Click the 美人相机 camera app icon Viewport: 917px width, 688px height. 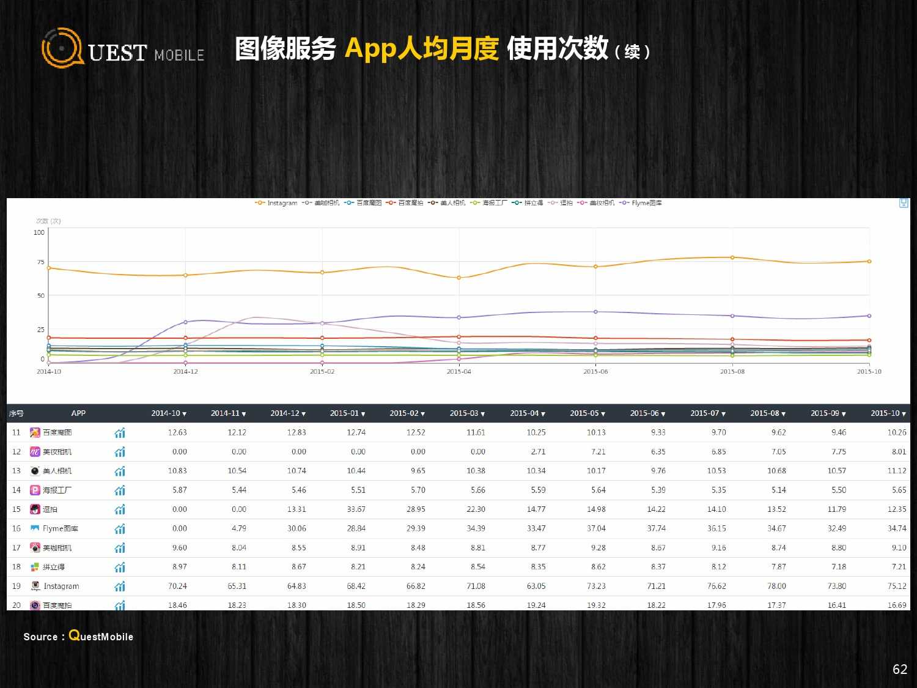click(35, 471)
